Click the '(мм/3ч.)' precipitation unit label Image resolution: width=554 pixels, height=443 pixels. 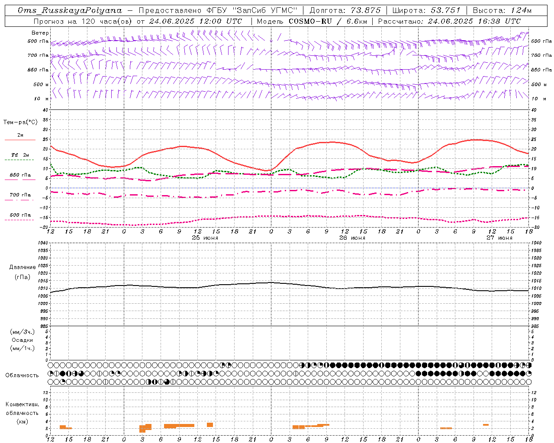pos(23,332)
